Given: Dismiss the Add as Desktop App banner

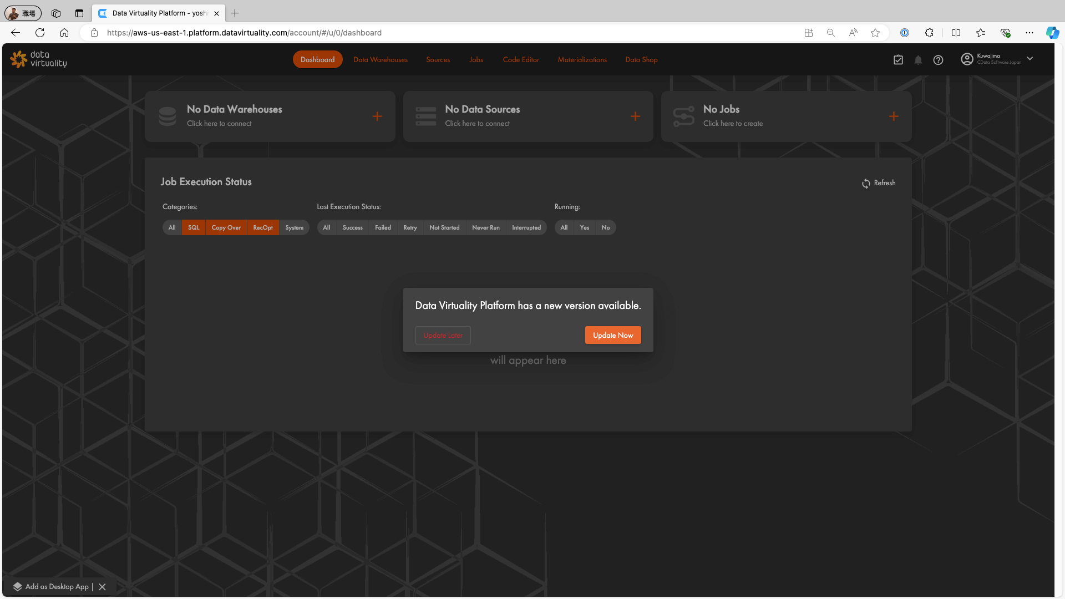Looking at the screenshot, I should point(102,587).
